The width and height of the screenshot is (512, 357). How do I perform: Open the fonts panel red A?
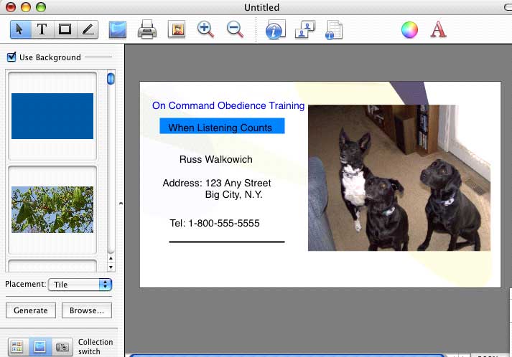coord(438,29)
